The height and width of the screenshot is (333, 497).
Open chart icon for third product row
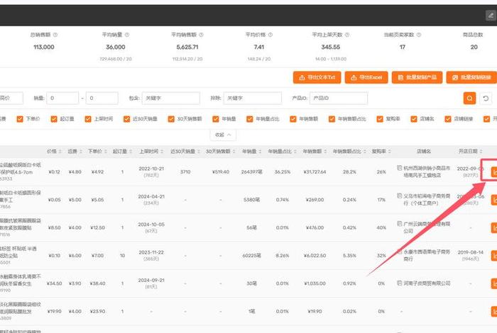[x=493, y=227]
